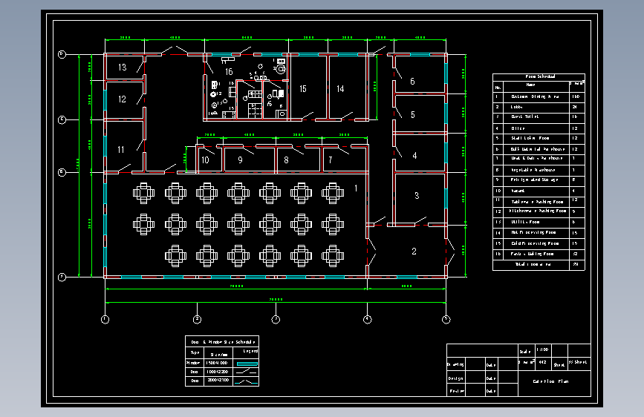Click the area value 442 in title block
This screenshot has height=417, width=644.
coord(542,362)
